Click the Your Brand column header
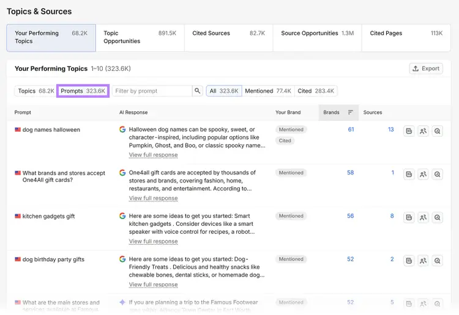The image size is (459, 315). [288, 112]
